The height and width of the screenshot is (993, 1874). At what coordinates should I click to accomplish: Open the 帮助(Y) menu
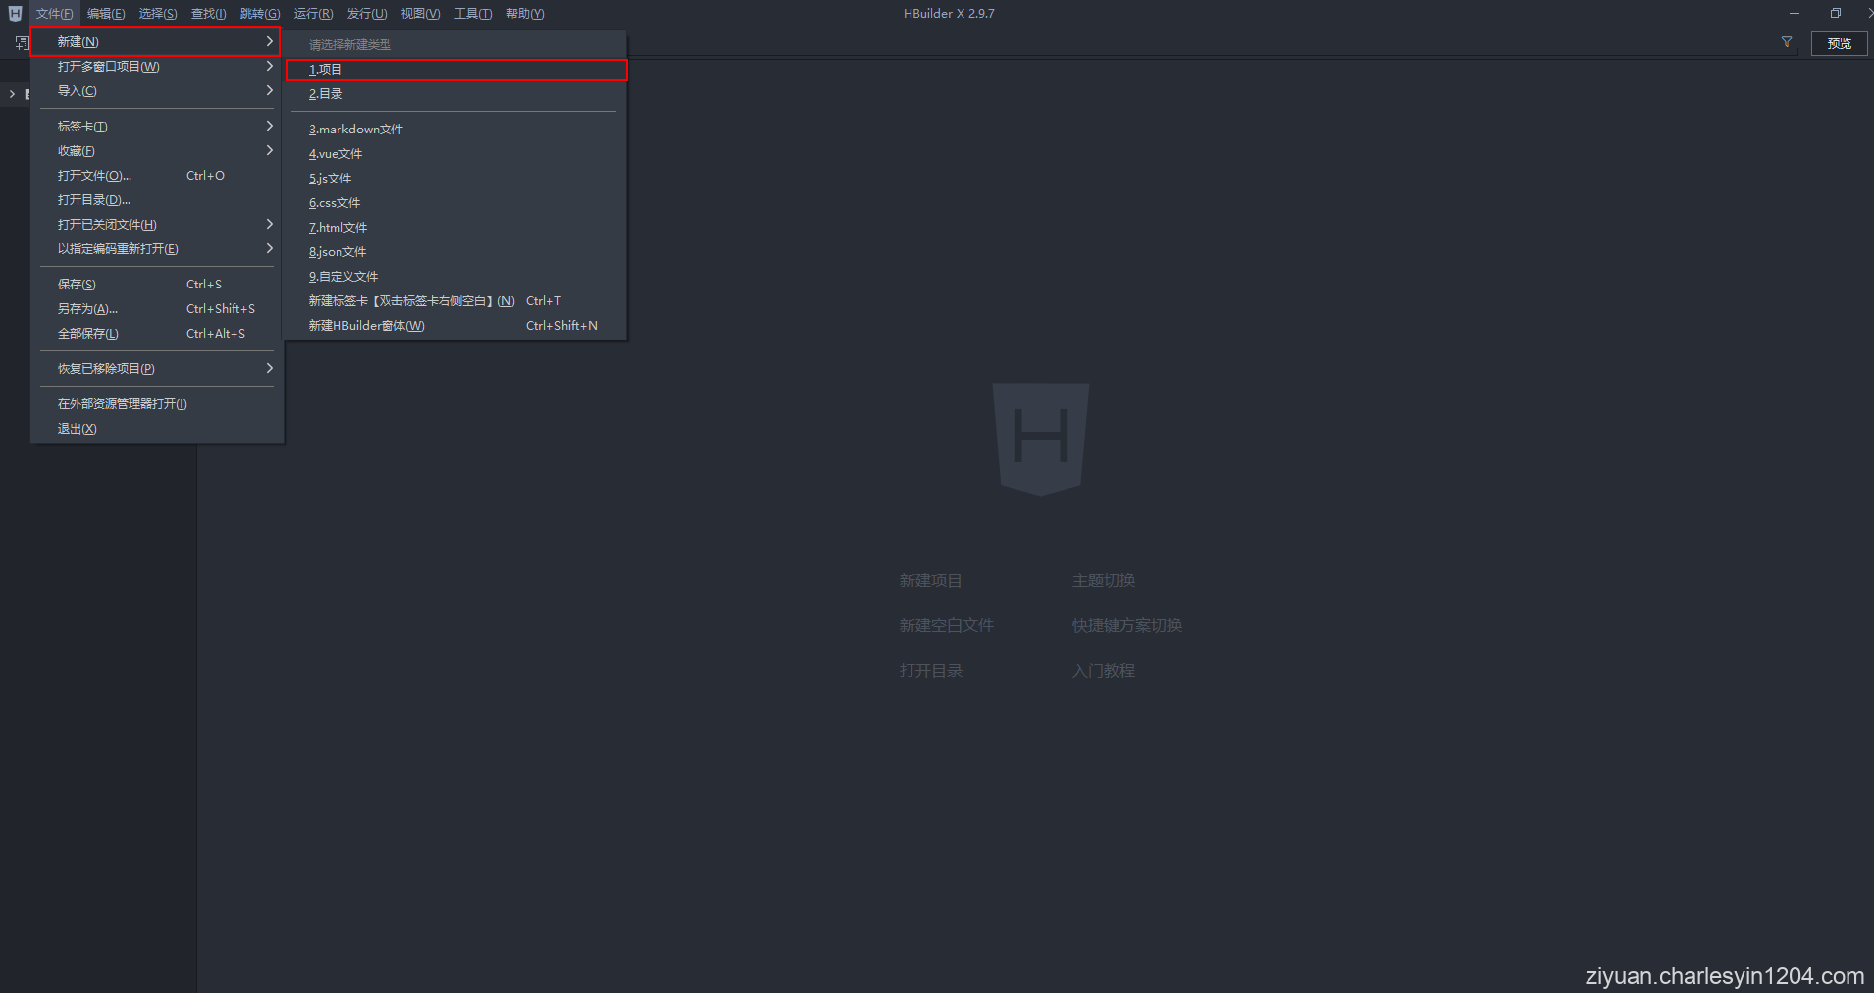coord(524,13)
